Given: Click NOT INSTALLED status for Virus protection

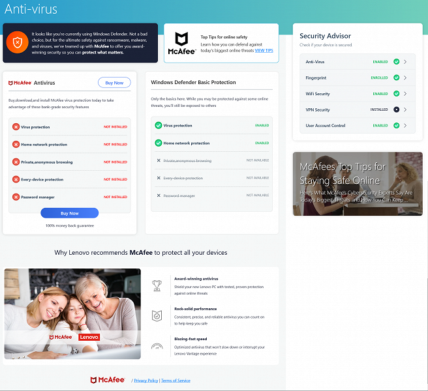Looking at the screenshot, I should (x=115, y=127).
